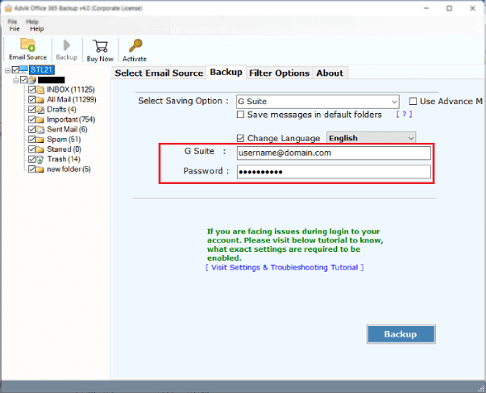Click the Sent Mail folder icon
Viewport: 486px width, 393px height.
40,129
